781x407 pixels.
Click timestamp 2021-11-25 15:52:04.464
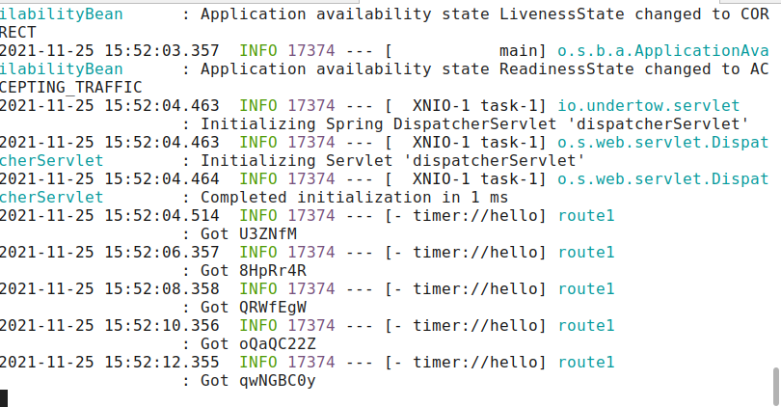(110, 178)
